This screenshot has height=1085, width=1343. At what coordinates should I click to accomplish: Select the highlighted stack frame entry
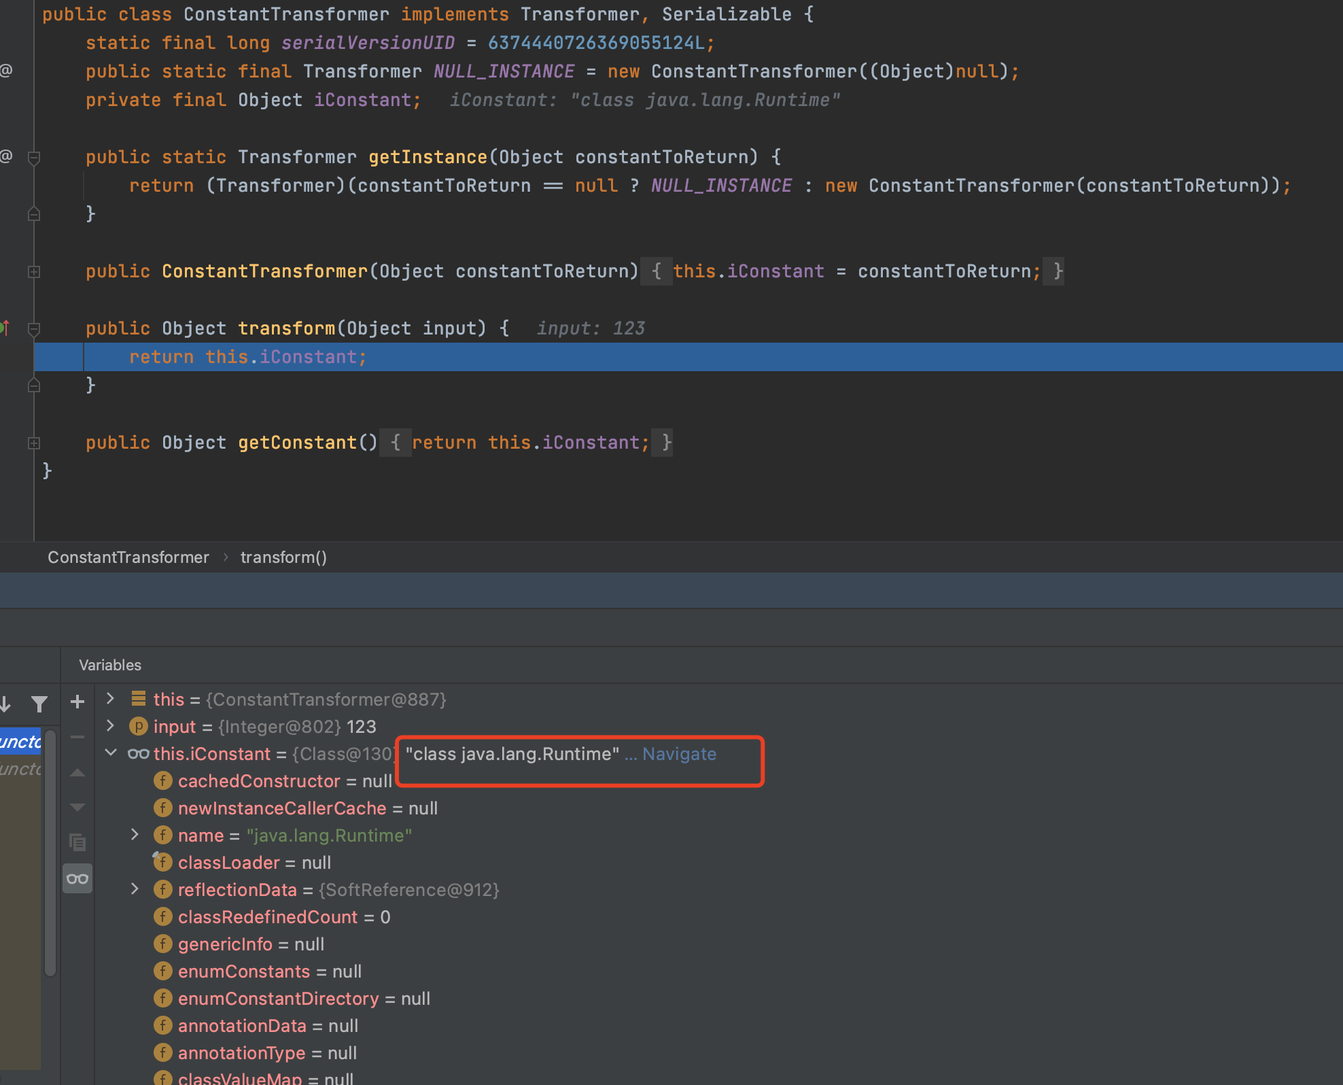pos(20,741)
